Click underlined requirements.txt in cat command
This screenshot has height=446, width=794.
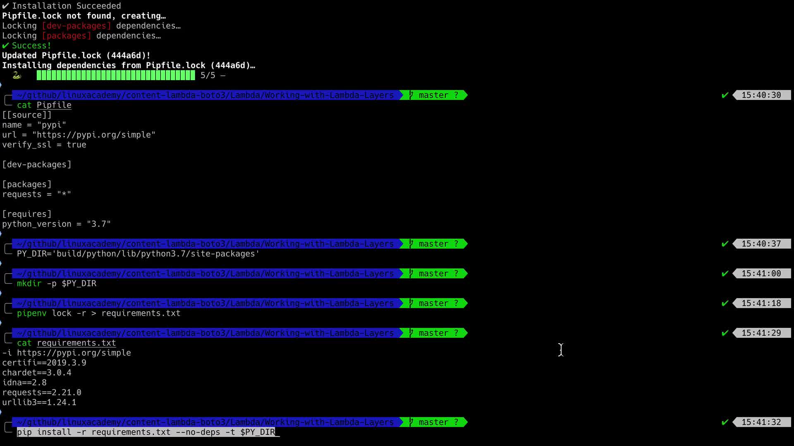[76, 343]
